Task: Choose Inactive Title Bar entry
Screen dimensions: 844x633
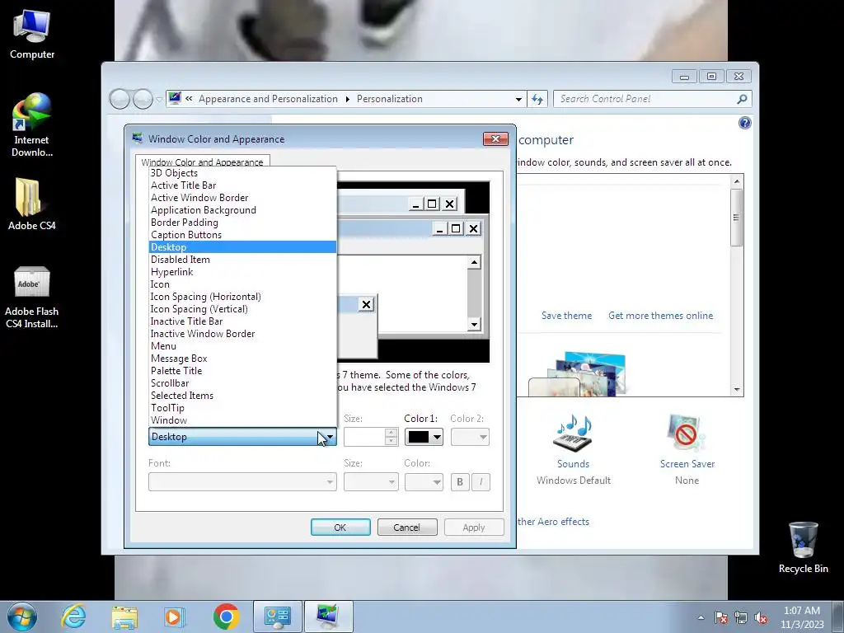Action: tap(242, 321)
